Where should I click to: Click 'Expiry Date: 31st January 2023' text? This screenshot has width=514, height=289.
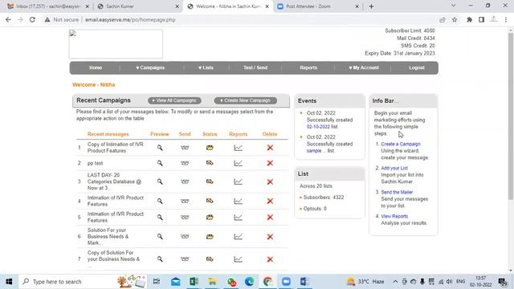[400, 53]
